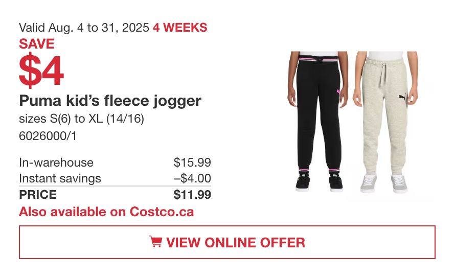Screen dimensions: 455x278
Task: Open the Also available on Costco.ca link
Action: pos(106,212)
